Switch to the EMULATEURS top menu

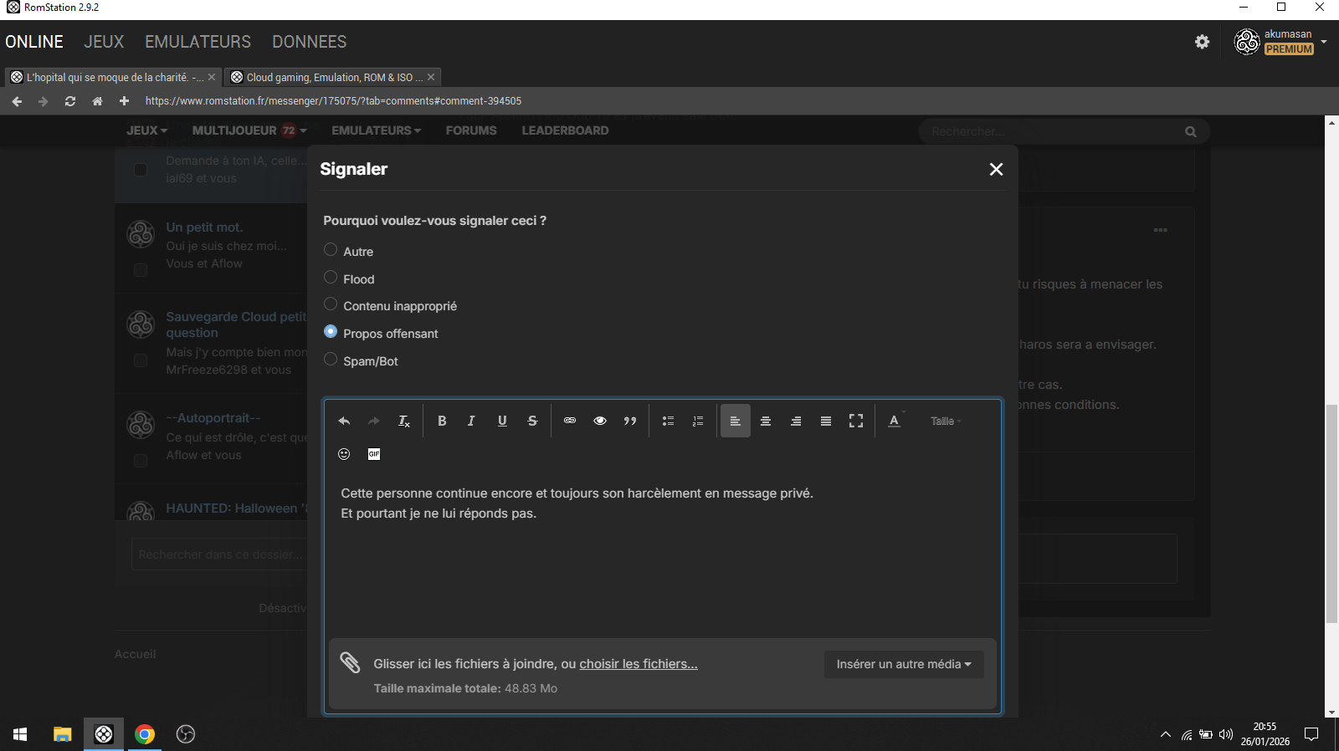click(x=198, y=42)
